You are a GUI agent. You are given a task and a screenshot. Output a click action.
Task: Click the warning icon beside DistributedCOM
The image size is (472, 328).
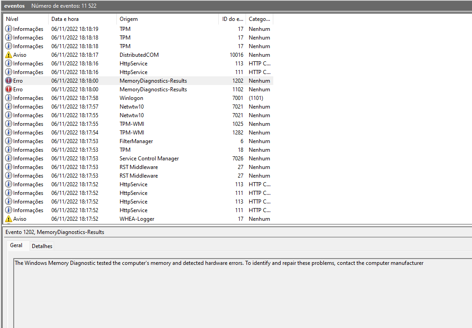tap(8, 55)
